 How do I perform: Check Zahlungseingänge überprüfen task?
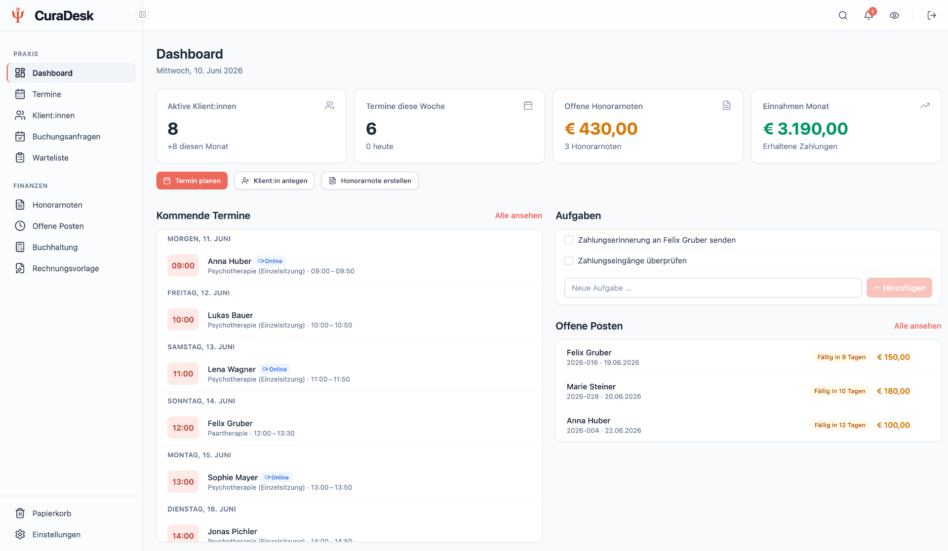click(x=569, y=261)
